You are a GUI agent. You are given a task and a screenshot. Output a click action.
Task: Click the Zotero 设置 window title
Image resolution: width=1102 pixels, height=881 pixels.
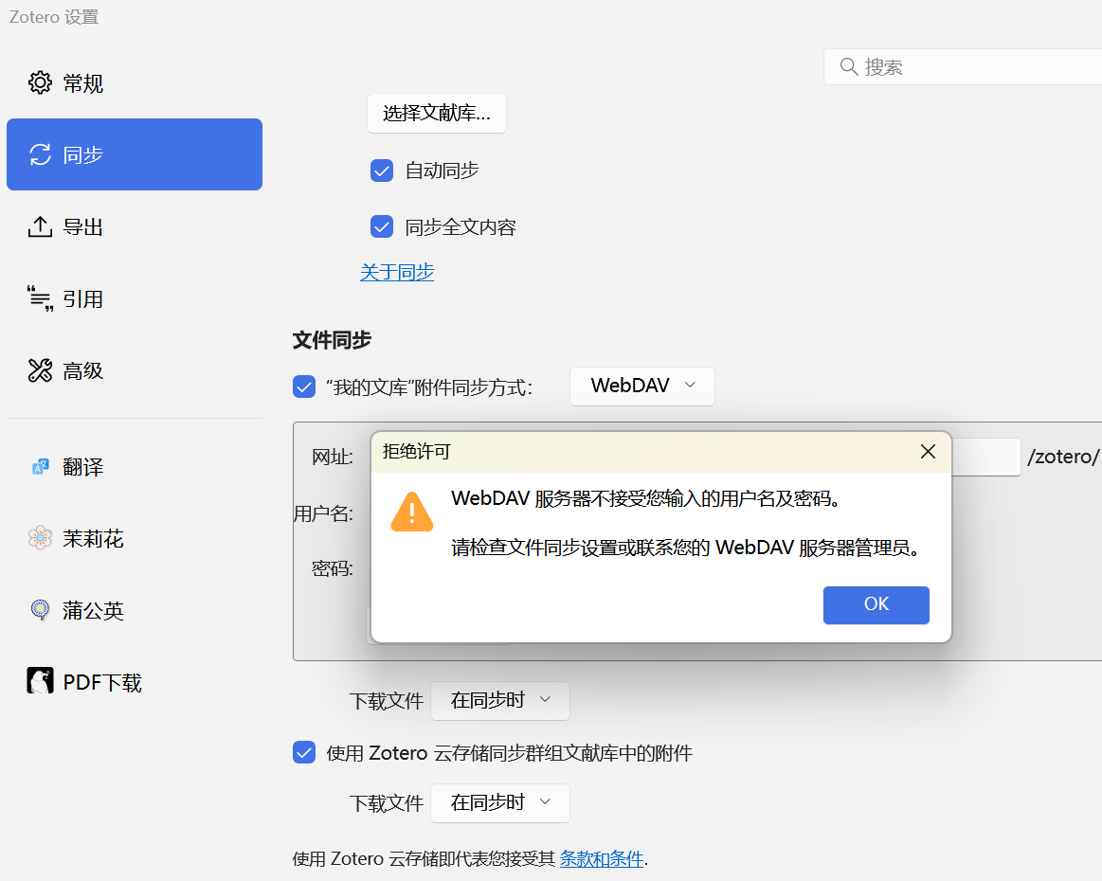tap(54, 17)
